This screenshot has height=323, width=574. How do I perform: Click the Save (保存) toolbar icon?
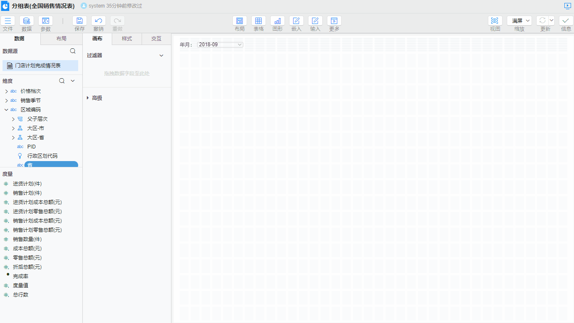point(79,21)
